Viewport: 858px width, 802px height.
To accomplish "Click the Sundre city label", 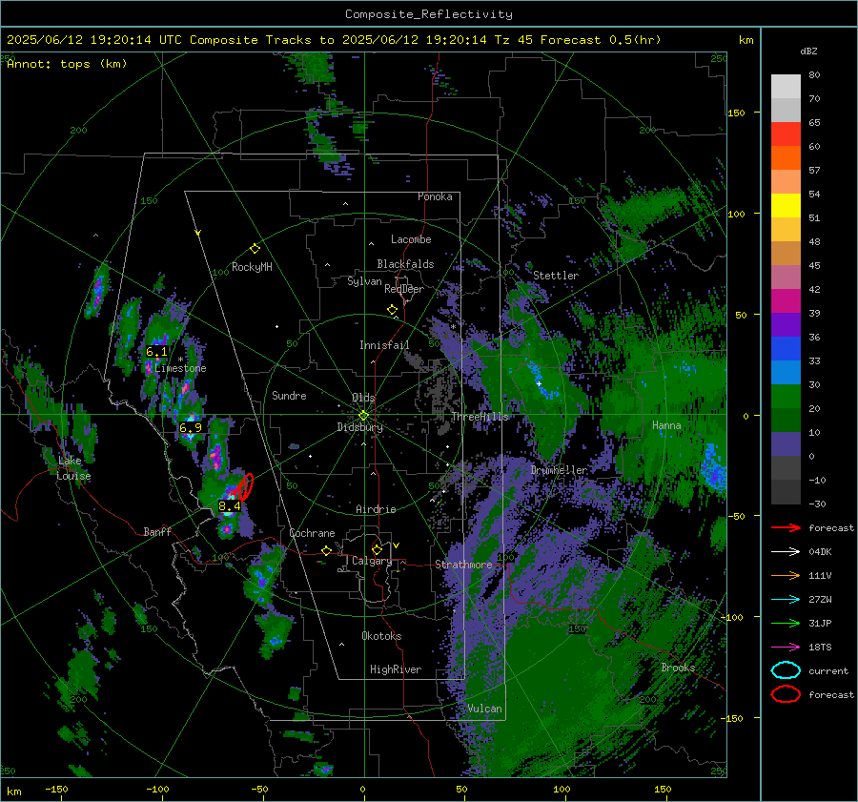I will [x=289, y=395].
